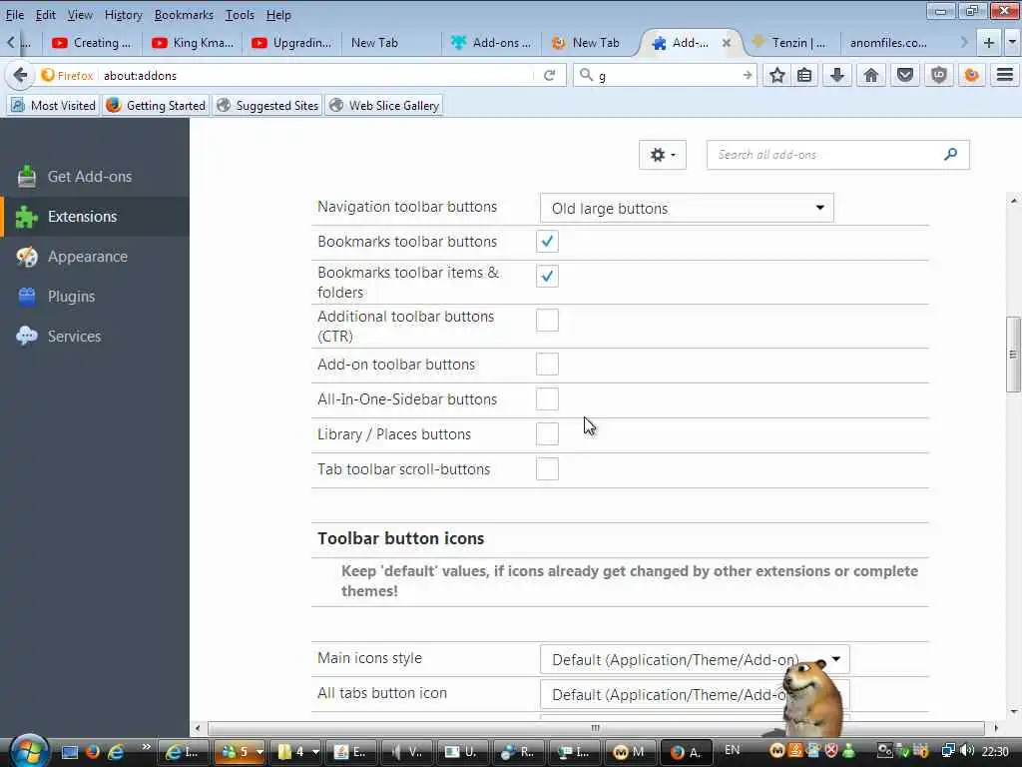
Task: Open the Bookmarks menu
Action: pos(184,14)
